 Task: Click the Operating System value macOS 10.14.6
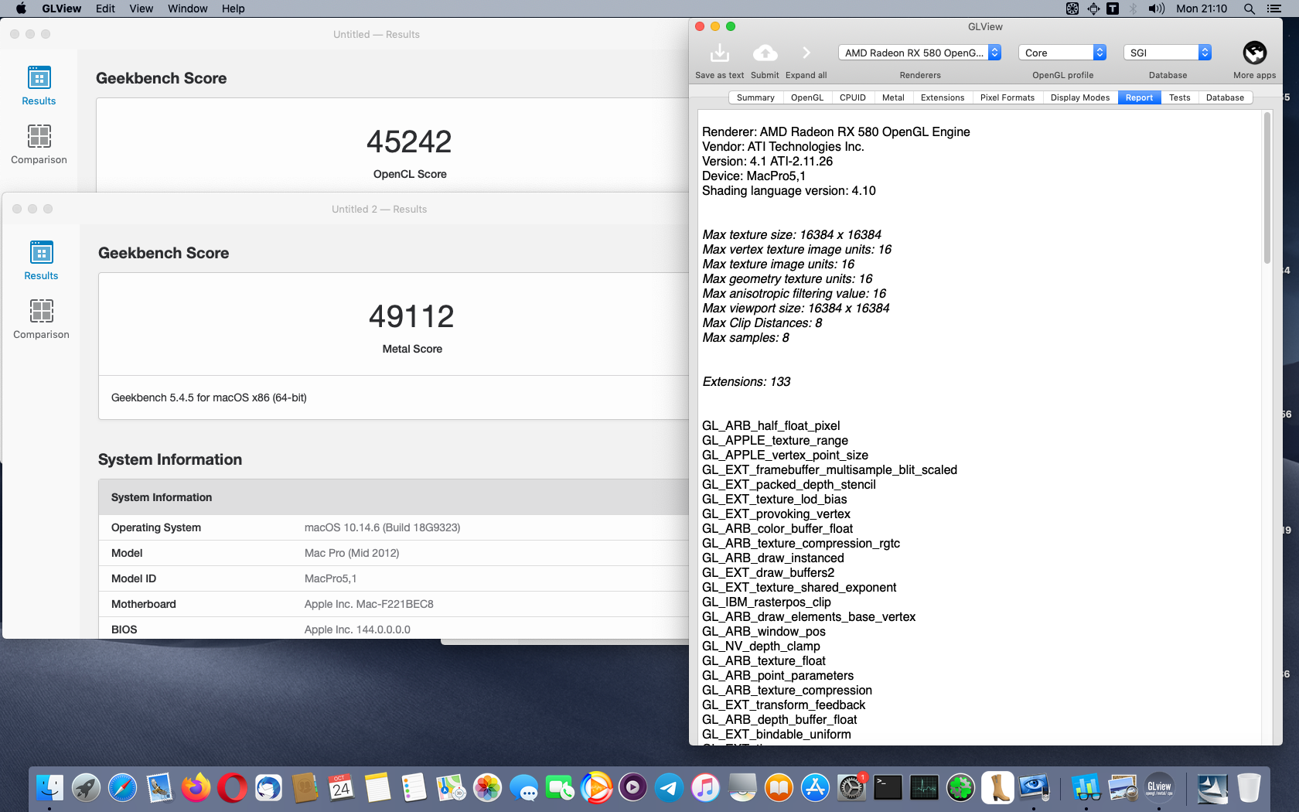[382, 527]
